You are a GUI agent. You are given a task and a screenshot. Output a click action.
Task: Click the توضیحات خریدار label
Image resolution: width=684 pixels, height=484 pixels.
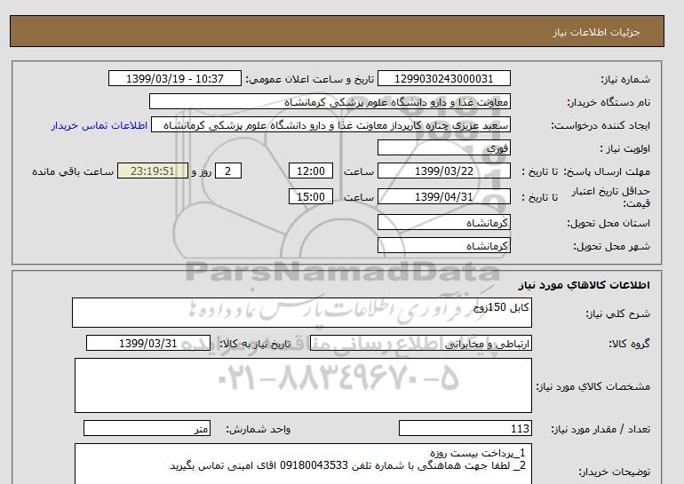click(614, 472)
